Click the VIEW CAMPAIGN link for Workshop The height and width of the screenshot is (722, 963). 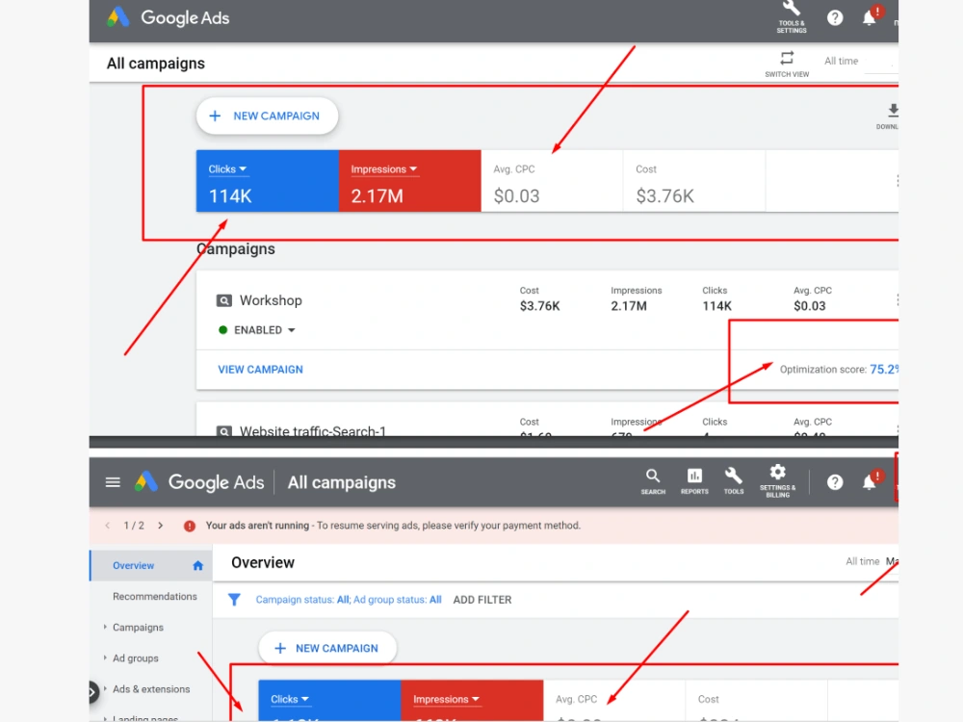pos(260,370)
